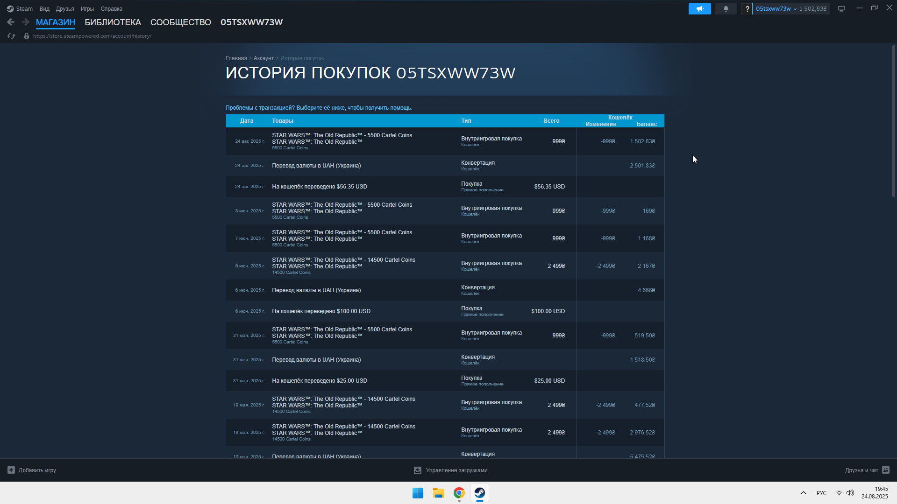
Task: Click Друзья и чат button
Action: coord(867,470)
